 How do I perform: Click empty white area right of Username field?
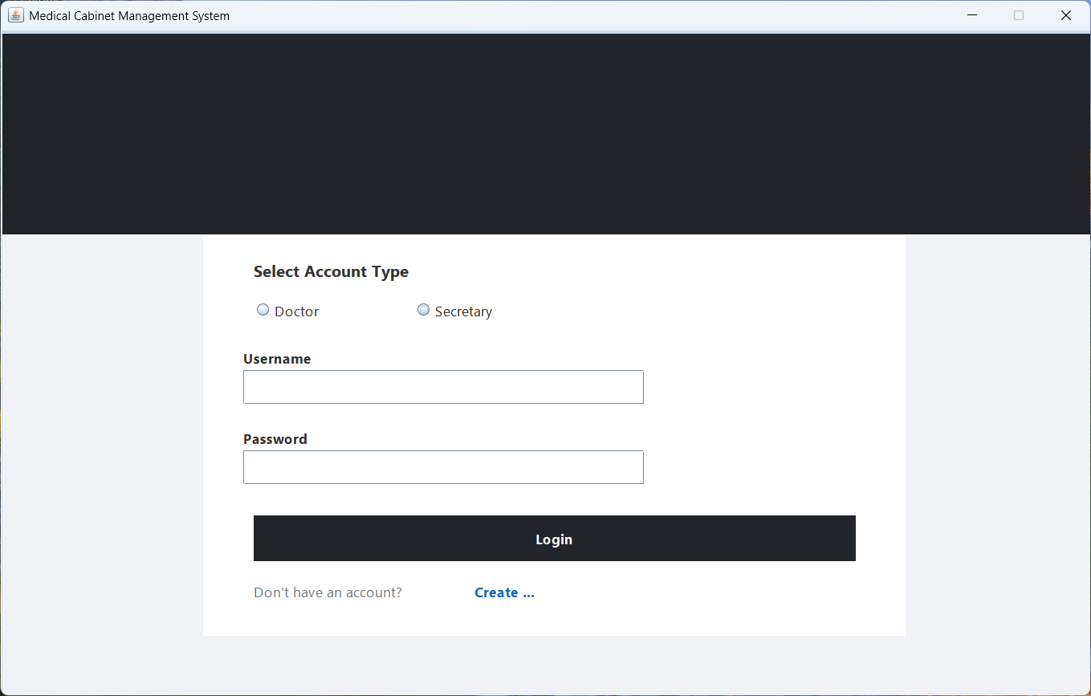tap(771, 387)
